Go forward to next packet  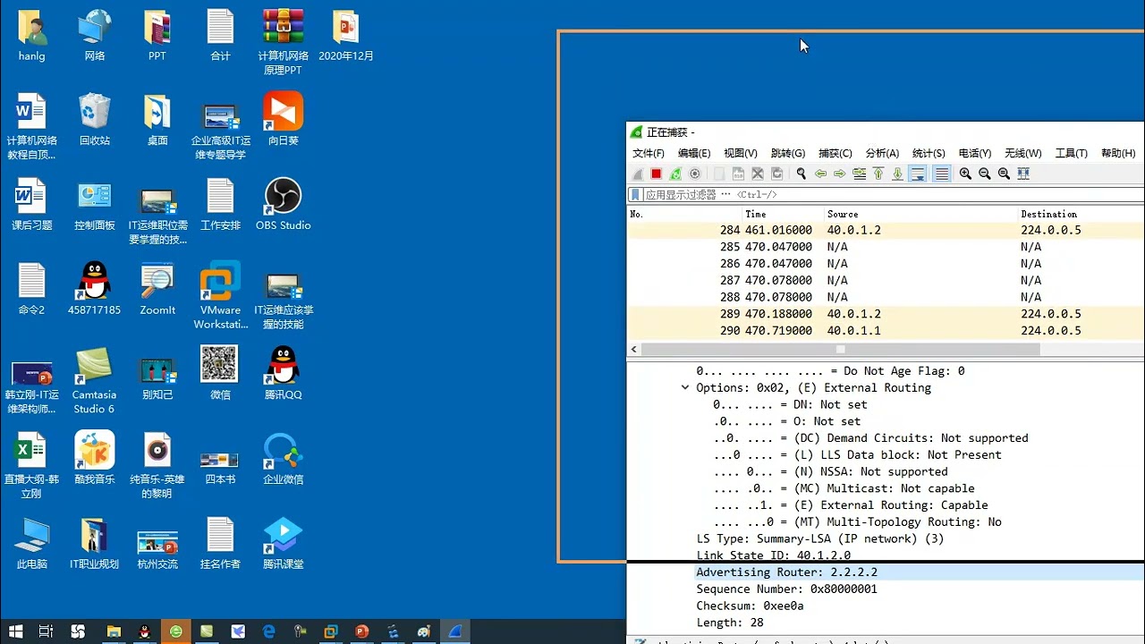coord(839,174)
